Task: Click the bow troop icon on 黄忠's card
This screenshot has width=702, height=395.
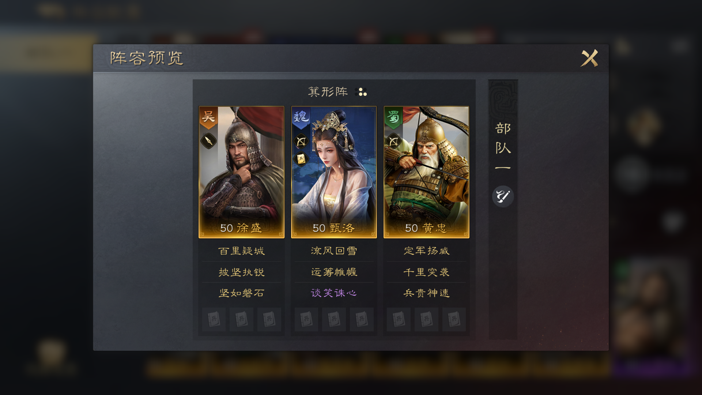Action: coord(393,141)
